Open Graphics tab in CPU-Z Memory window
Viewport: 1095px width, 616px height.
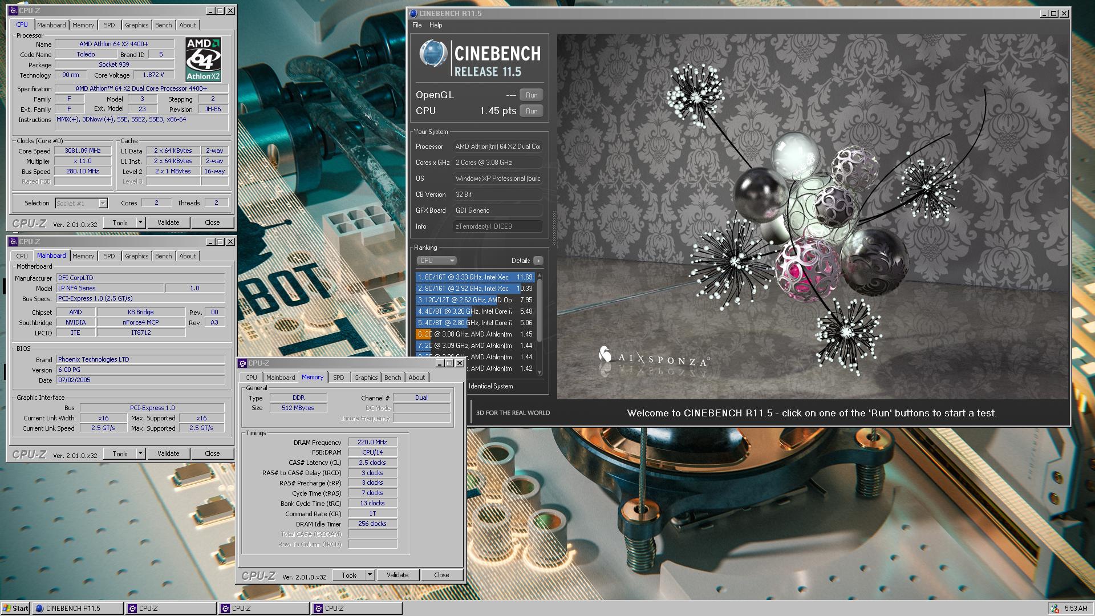366,378
